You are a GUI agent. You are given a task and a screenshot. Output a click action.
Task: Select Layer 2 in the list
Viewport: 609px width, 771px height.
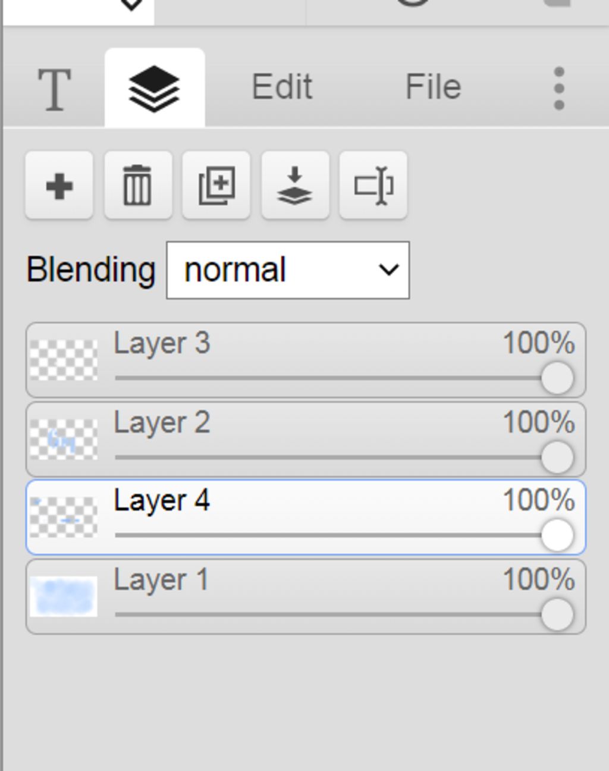click(306, 440)
